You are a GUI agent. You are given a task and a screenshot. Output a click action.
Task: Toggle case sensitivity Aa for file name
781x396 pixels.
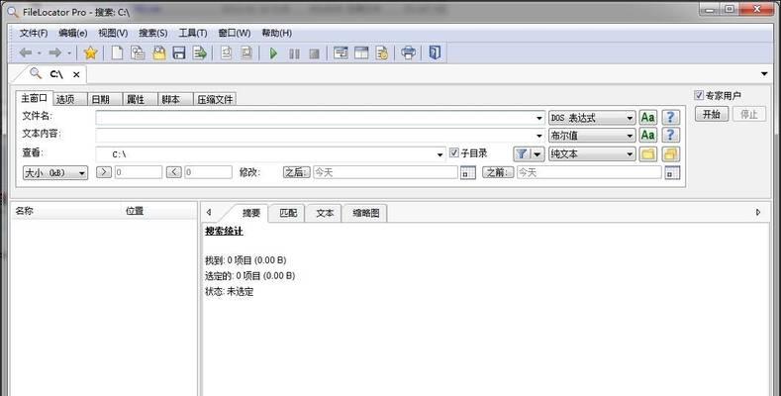point(648,117)
